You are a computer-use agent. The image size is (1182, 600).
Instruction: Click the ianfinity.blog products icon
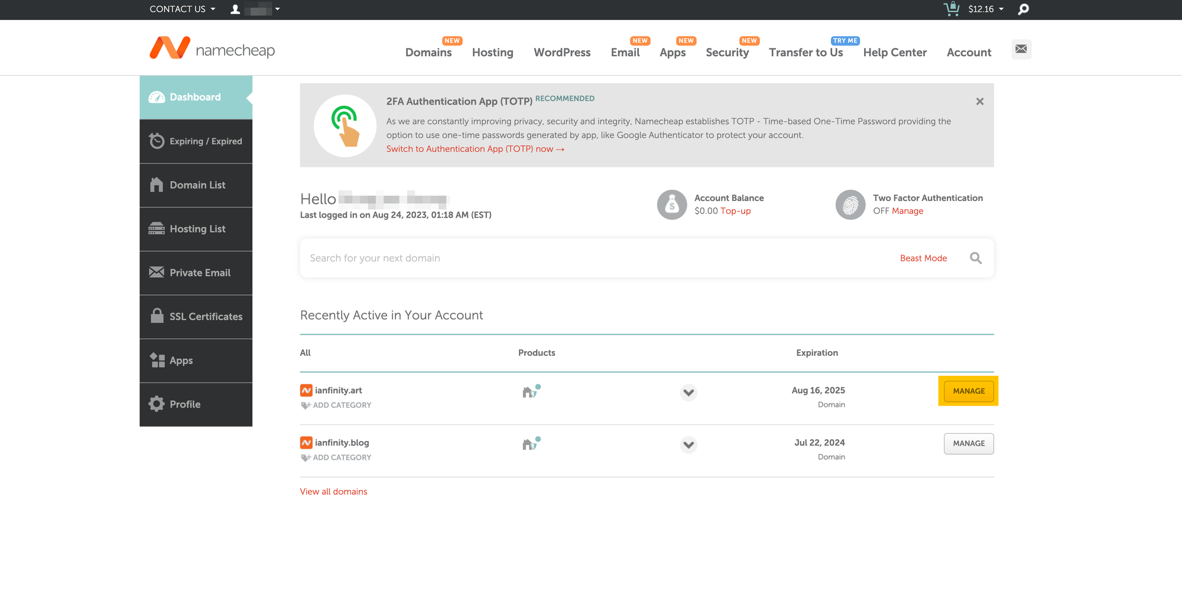point(531,443)
